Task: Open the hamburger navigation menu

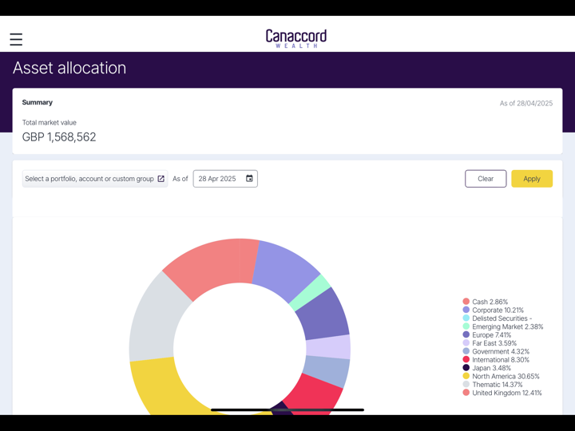Action: pos(16,39)
